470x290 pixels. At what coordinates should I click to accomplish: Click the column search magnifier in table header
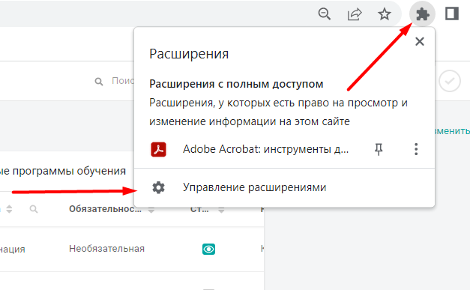click(x=34, y=209)
